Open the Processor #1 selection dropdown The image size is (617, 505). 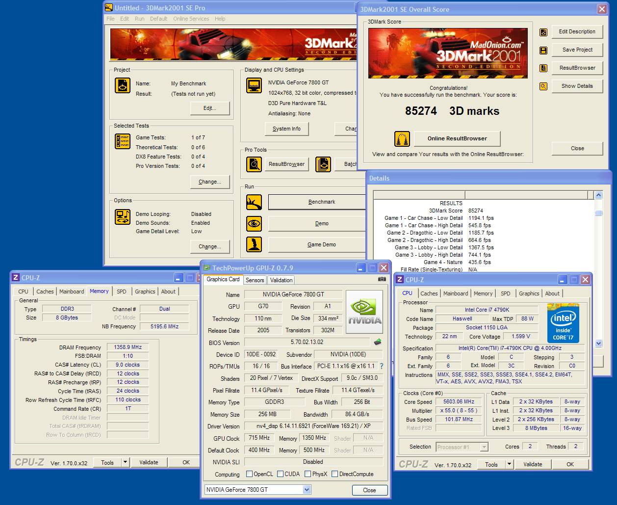(484, 447)
